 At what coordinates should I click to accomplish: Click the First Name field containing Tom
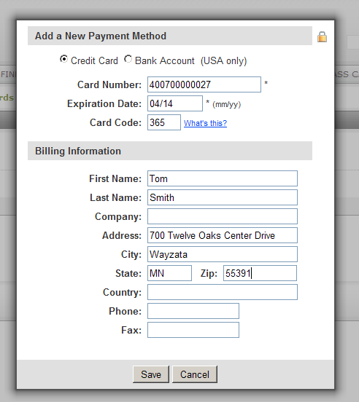[223, 178]
